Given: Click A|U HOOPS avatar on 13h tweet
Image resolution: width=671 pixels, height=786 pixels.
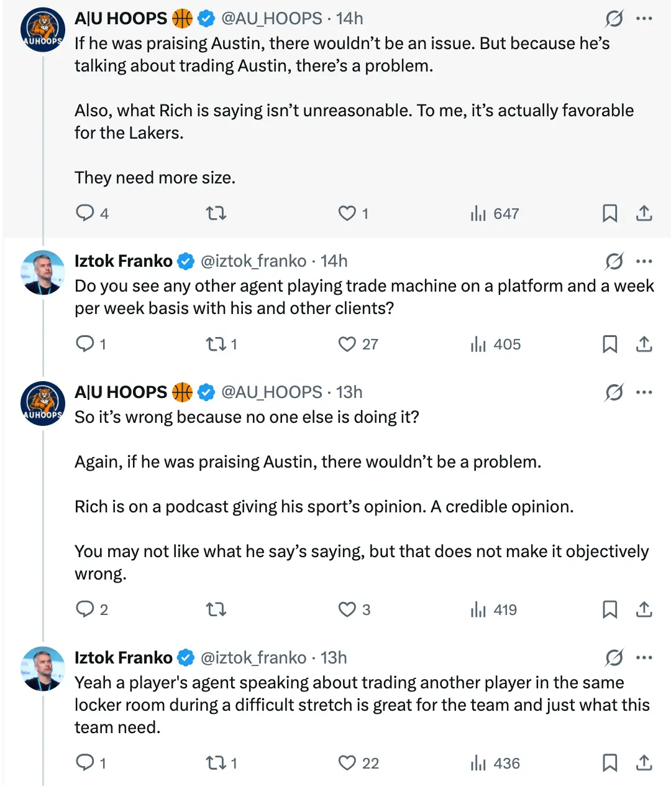Looking at the screenshot, I should 43,403.
